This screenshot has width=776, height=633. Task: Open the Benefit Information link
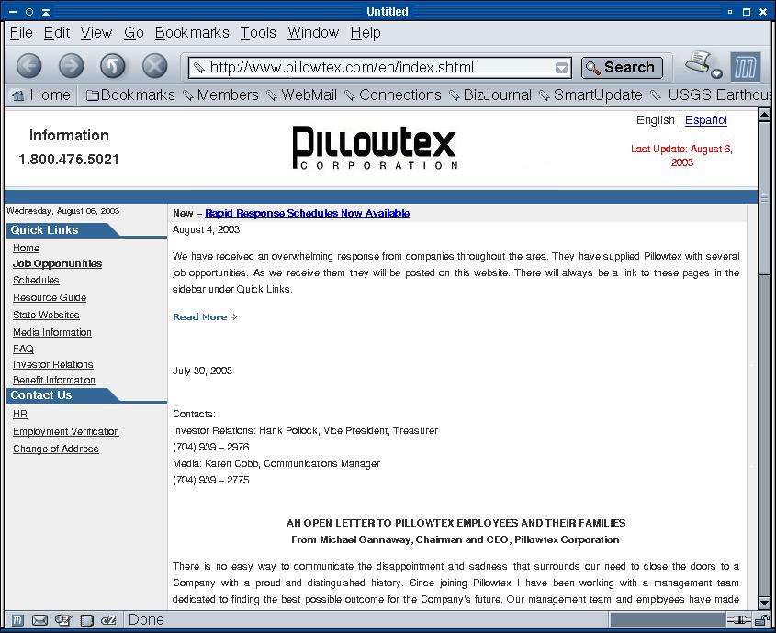point(54,381)
